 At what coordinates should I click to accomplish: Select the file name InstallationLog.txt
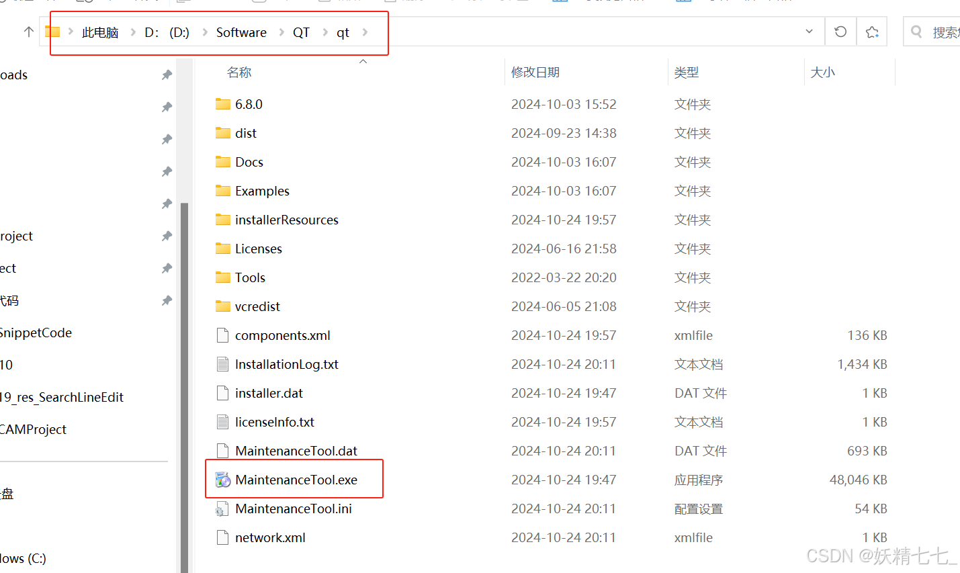pyautogui.click(x=287, y=364)
